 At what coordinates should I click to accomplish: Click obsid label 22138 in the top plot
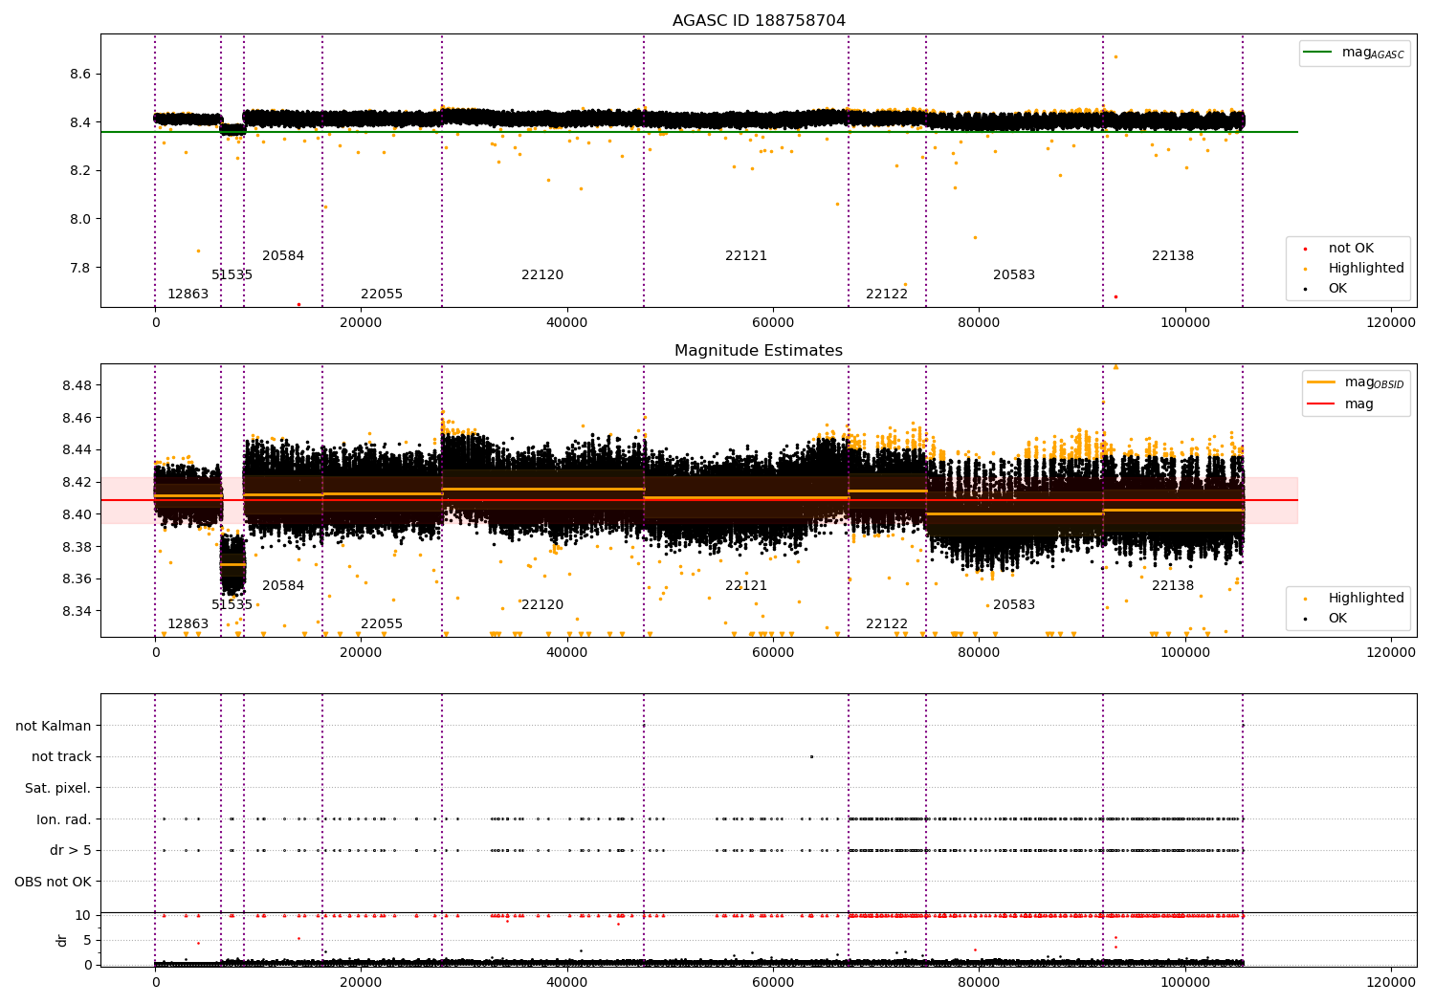coord(1173,256)
